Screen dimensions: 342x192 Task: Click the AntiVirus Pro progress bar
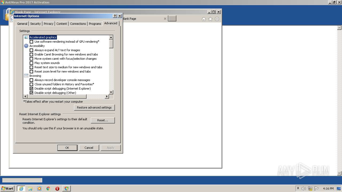pyautogui.click(x=22, y=180)
